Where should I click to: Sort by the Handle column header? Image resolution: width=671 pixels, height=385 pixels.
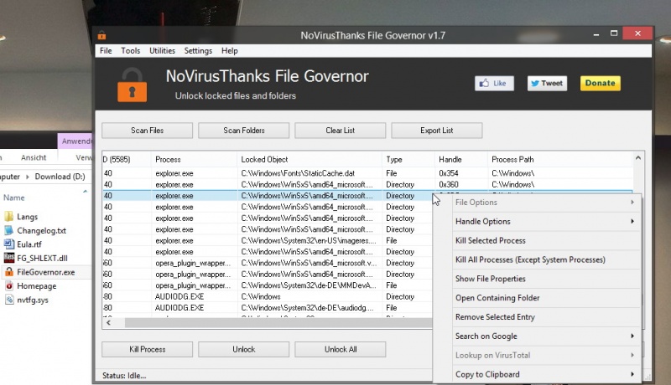tap(460, 160)
